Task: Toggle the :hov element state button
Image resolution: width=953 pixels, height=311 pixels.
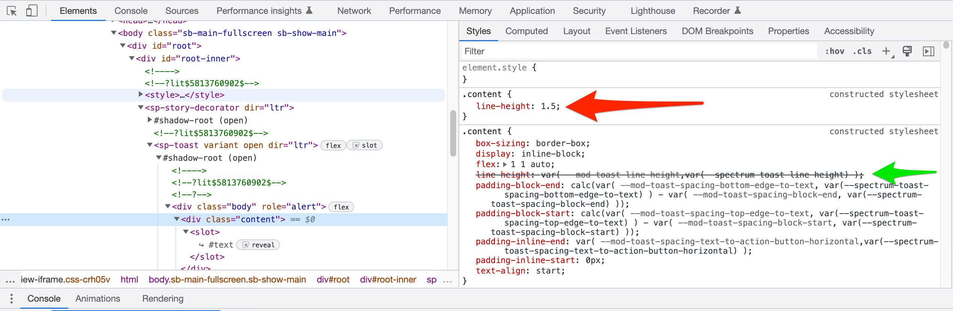Action: pos(834,51)
